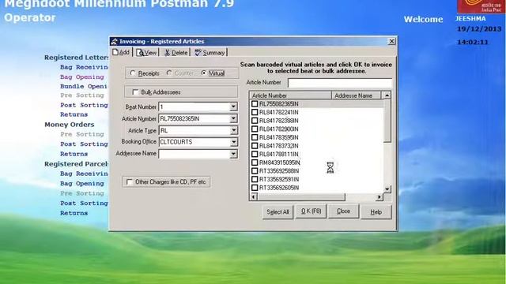
Task: Select checkbox beside RL841783732IN
Action: point(255,145)
